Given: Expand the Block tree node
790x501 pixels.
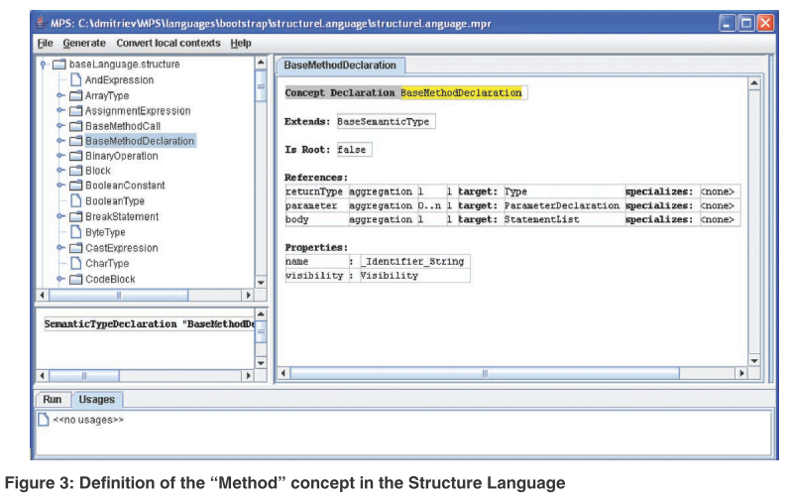Looking at the screenshot, I should tap(60, 170).
